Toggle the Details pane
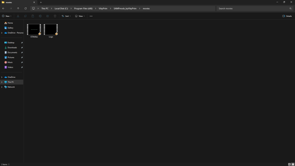 [287, 16]
